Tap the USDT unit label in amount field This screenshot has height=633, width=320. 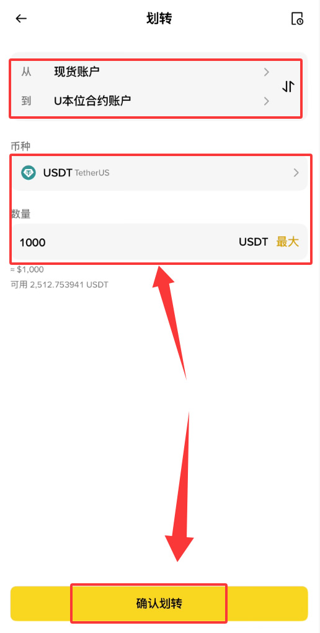[253, 242]
